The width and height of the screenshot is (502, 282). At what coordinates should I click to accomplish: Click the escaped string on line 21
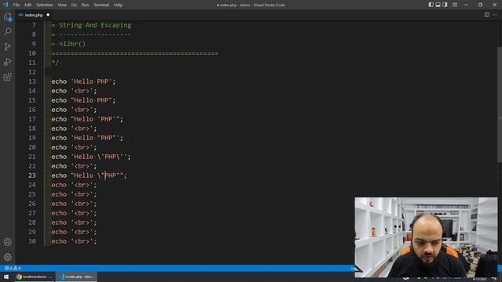(x=99, y=157)
